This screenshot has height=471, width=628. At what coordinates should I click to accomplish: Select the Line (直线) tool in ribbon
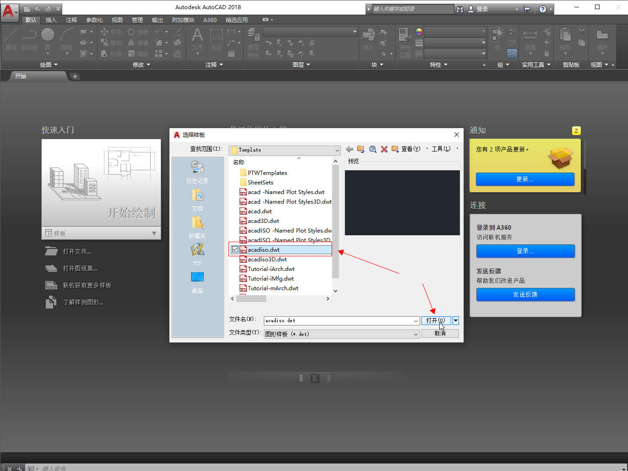[x=11, y=38]
